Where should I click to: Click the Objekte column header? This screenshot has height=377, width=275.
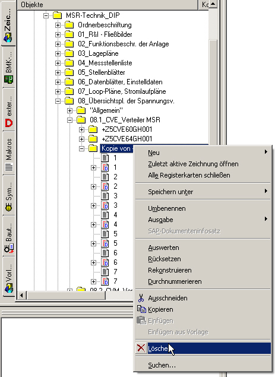pyautogui.click(x=108, y=5)
